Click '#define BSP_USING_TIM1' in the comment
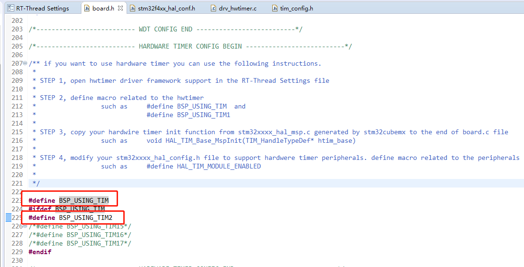This screenshot has height=267, width=524. (x=188, y=115)
